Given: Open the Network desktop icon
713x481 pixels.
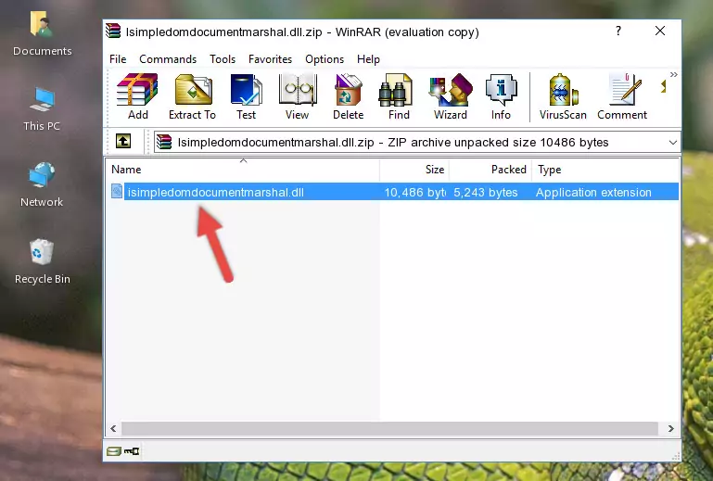Looking at the screenshot, I should (42, 184).
